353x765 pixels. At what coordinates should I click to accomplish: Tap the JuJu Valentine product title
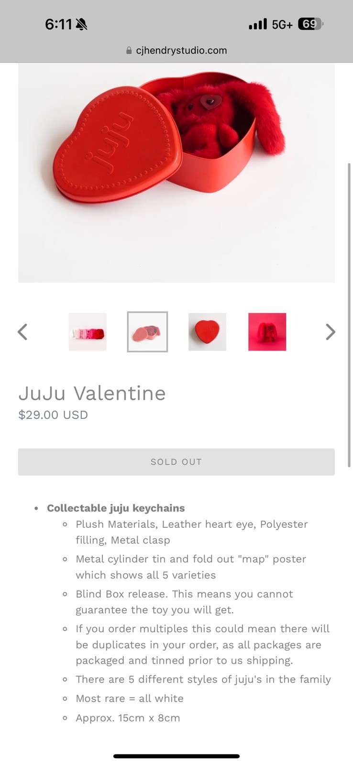[x=92, y=393]
